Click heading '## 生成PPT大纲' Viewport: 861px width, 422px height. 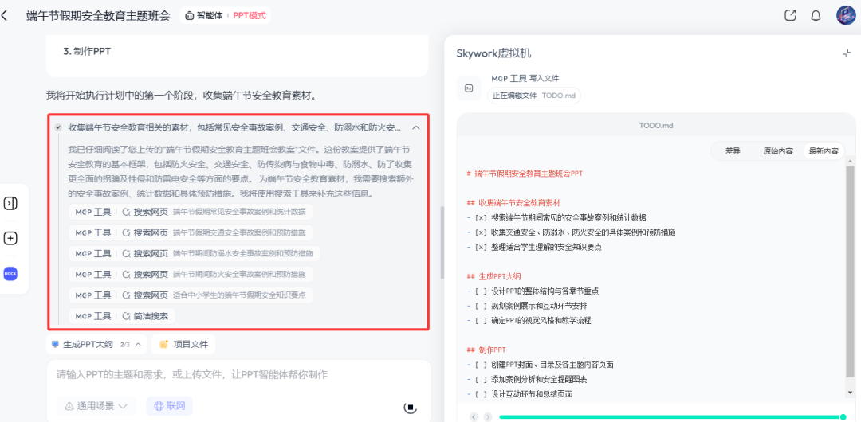(493, 276)
